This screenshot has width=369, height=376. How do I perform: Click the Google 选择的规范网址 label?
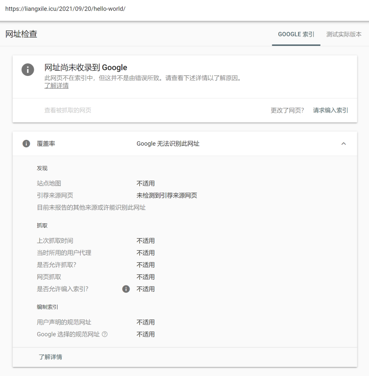[68, 334]
